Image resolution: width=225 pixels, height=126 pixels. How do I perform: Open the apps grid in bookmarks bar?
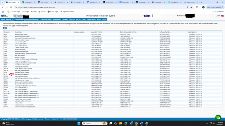[3, 12]
